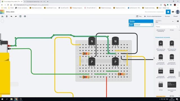Image resolution: width=180 pixels, height=101 pixels.
Task: Switch to circuit view blue chip icon
Action: click(168, 12)
